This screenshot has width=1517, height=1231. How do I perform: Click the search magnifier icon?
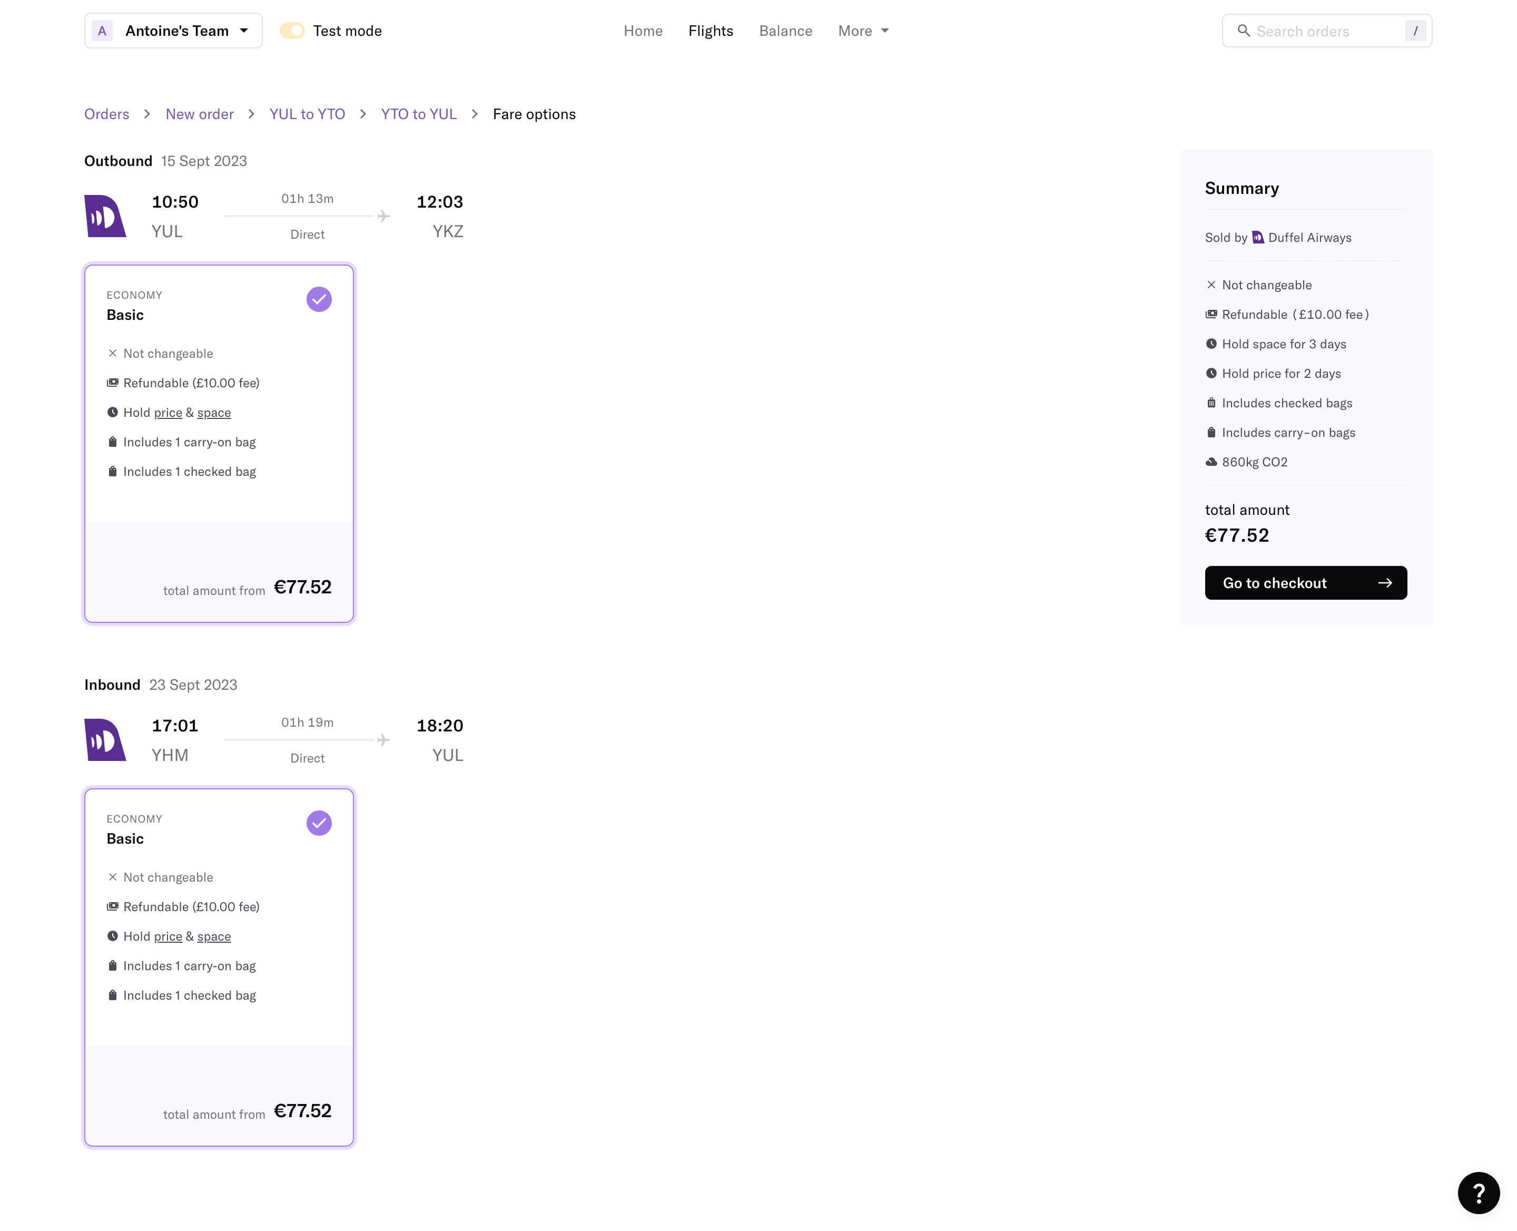tap(1244, 31)
